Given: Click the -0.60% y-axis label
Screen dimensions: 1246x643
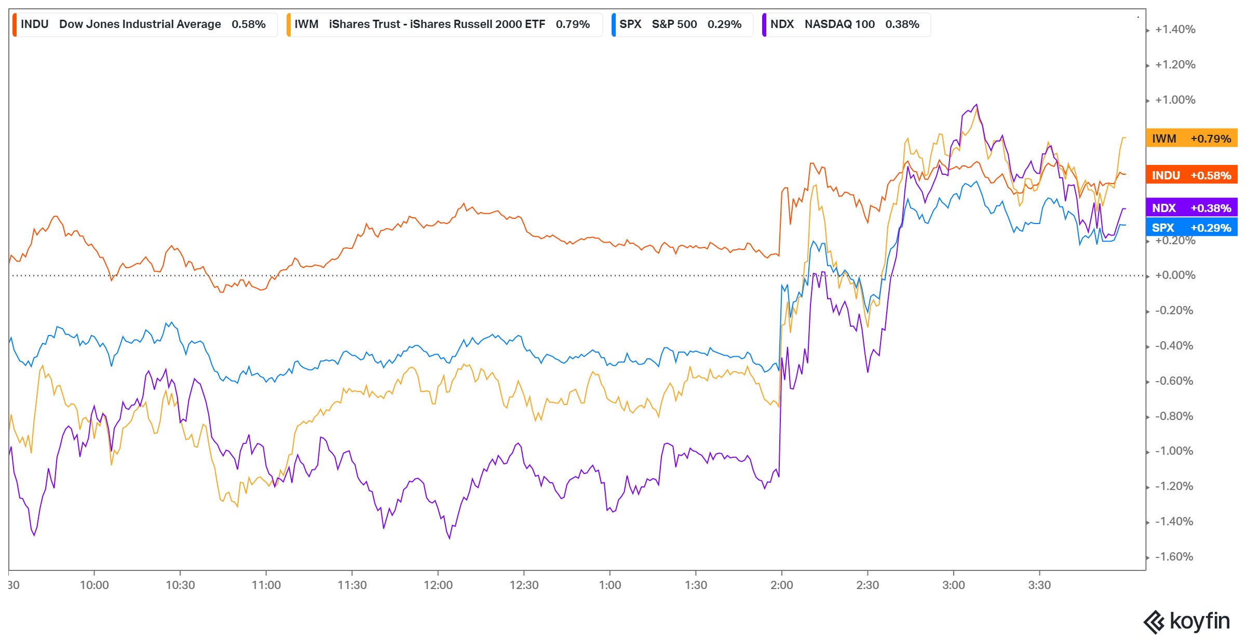Looking at the screenshot, I should pos(1174,381).
